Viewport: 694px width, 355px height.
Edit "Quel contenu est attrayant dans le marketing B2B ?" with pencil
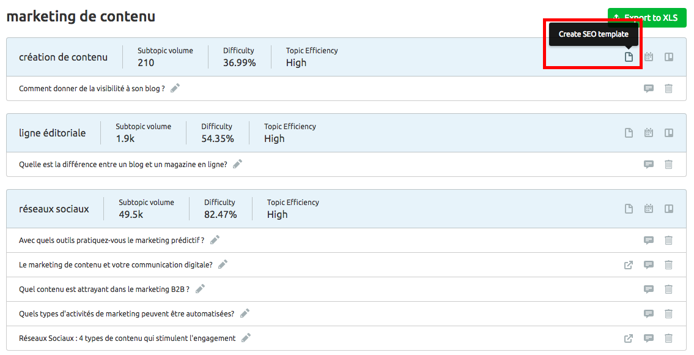point(201,289)
